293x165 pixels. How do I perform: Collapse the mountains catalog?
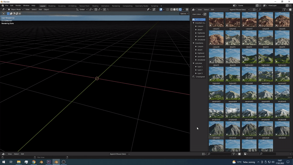[x=194, y=43]
